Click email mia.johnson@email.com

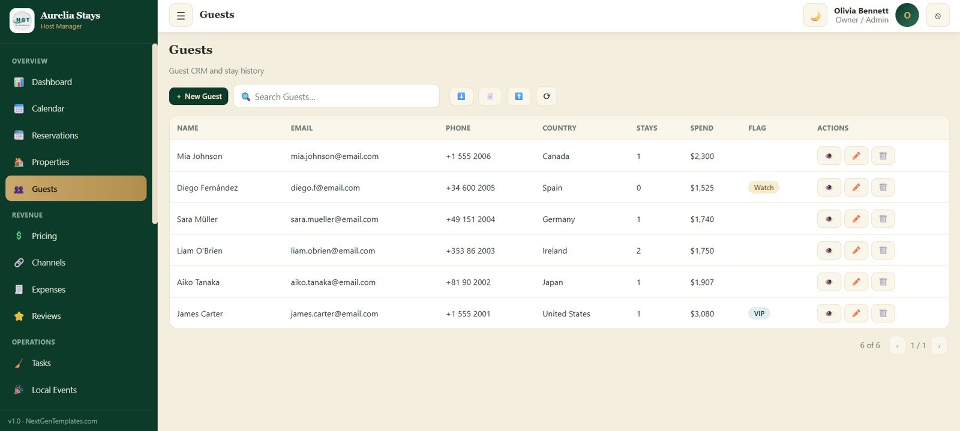coord(335,156)
